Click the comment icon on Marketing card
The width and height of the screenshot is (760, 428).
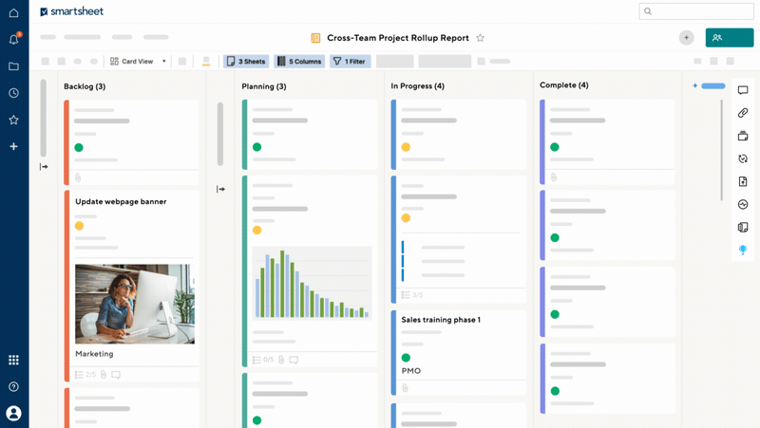pyautogui.click(x=116, y=375)
